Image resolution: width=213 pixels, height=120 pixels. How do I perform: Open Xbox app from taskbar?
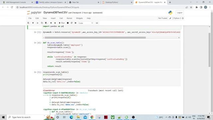112,117
